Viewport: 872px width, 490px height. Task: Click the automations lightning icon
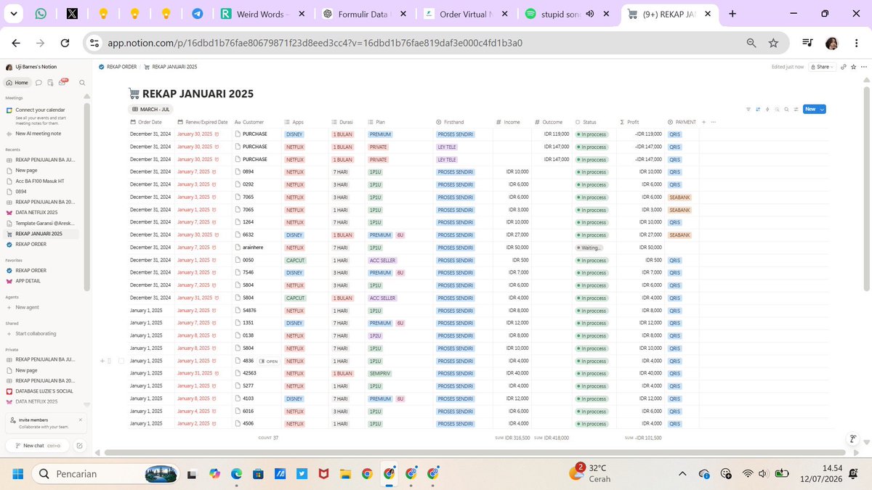(x=767, y=110)
